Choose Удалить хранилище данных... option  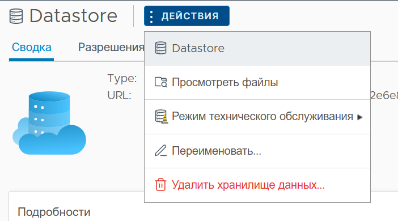coord(257,185)
